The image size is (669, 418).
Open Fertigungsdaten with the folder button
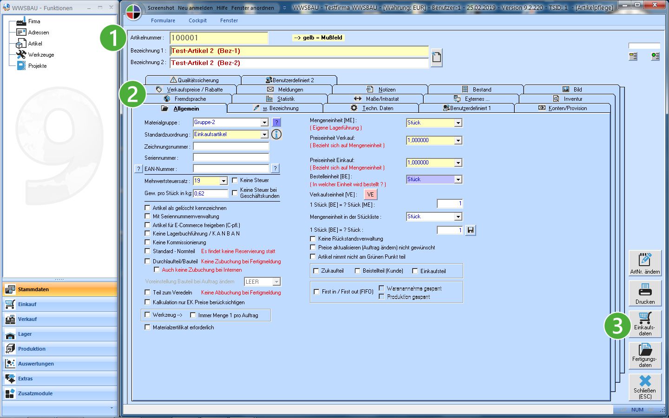click(645, 356)
